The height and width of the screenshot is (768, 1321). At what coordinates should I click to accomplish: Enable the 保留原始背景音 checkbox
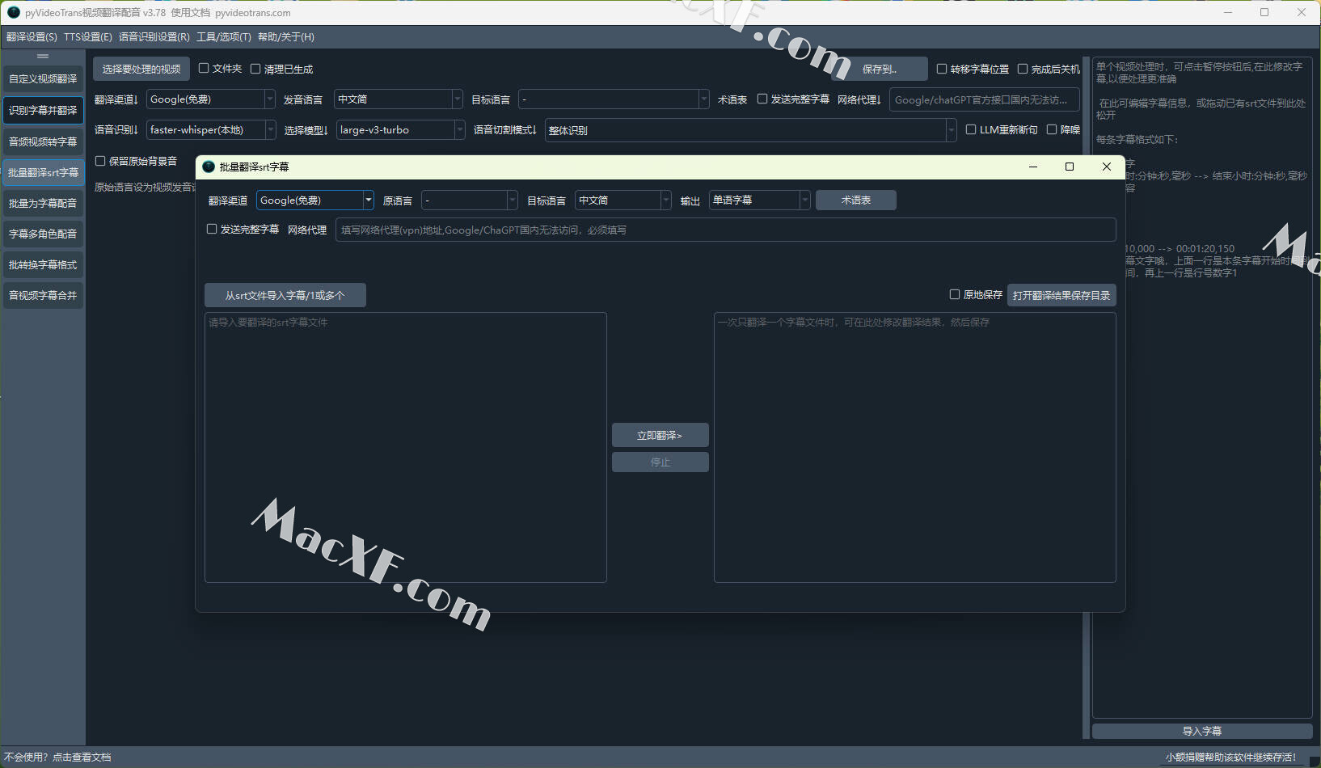[101, 161]
